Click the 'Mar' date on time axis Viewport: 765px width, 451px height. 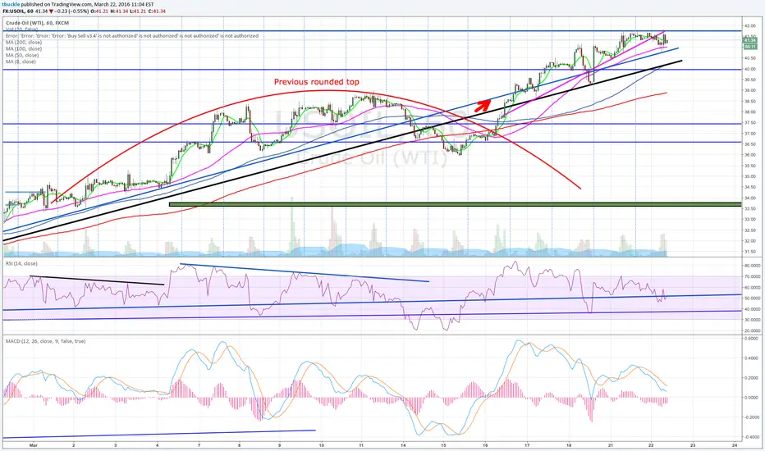(33, 444)
